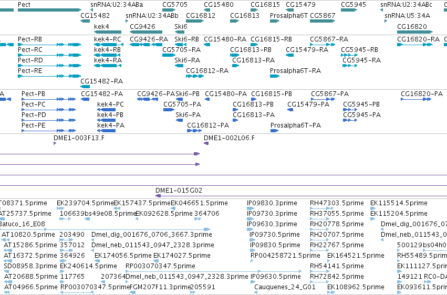The width and height of the screenshot is (447, 295).
Task: Select the Pect-RE transcript label
Action: 30,71
